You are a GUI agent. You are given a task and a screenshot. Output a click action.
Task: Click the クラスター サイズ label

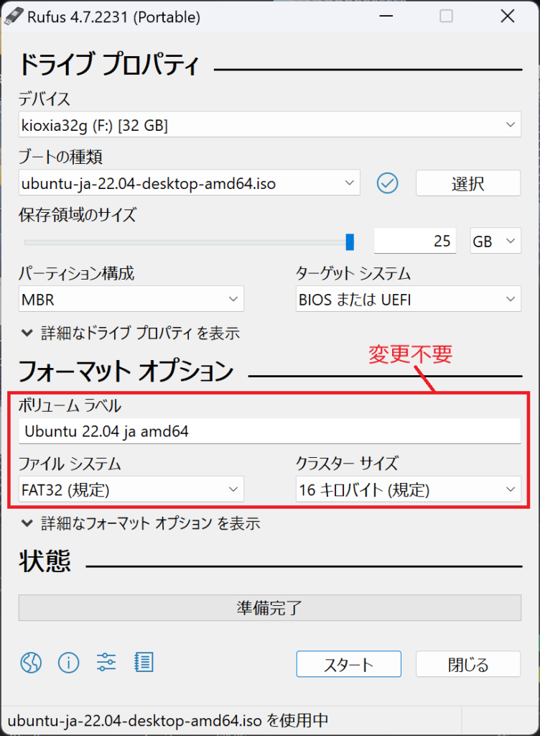tap(348, 464)
